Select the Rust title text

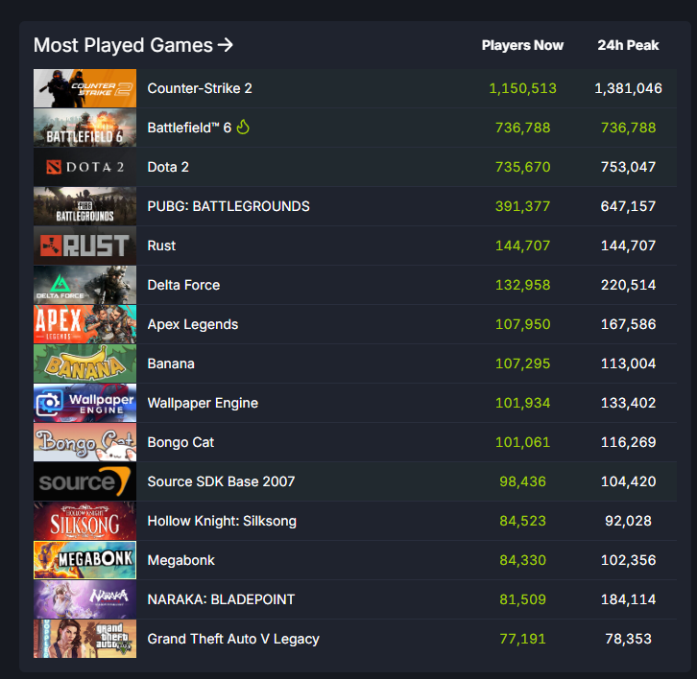click(161, 246)
